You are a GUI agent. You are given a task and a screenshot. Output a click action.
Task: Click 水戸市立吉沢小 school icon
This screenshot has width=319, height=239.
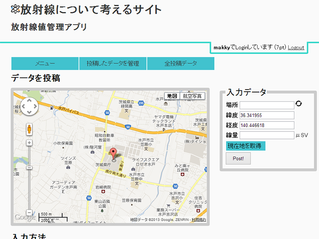[x=177, y=202]
